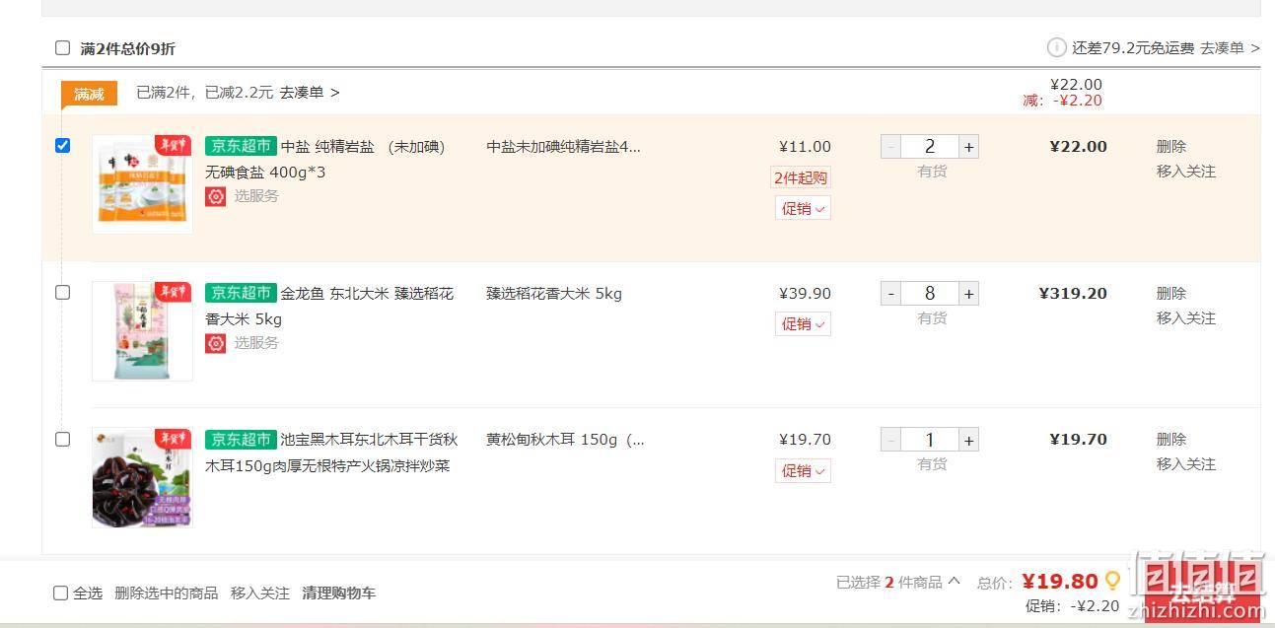The height and width of the screenshot is (628, 1275).
Task: Click the rice quantity field showing 8
Action: click(x=930, y=294)
